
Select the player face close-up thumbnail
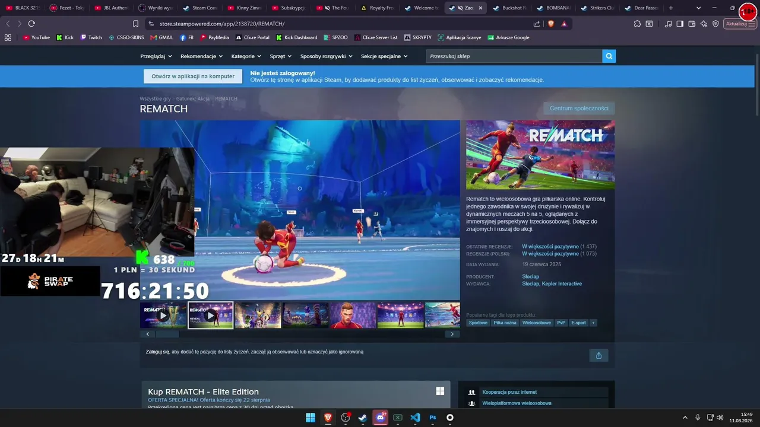coord(353,315)
